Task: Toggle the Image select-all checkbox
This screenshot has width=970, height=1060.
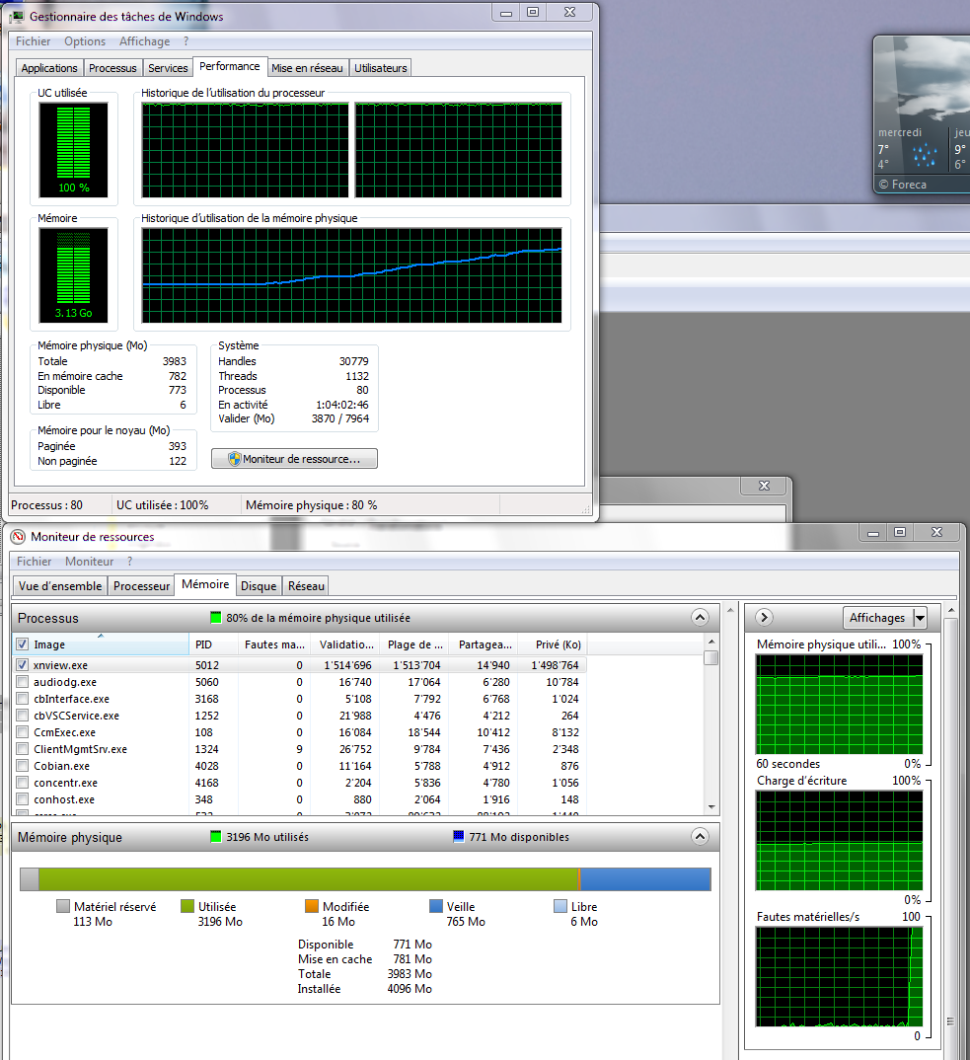Action: click(23, 644)
